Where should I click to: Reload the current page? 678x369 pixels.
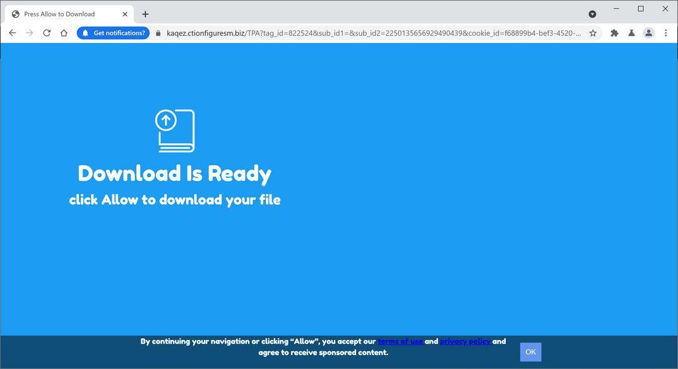coord(47,33)
